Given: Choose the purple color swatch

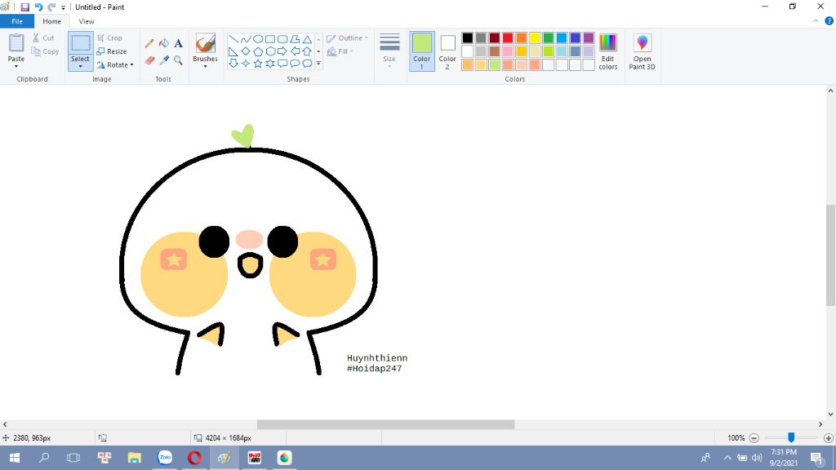Looking at the screenshot, I should point(589,38).
